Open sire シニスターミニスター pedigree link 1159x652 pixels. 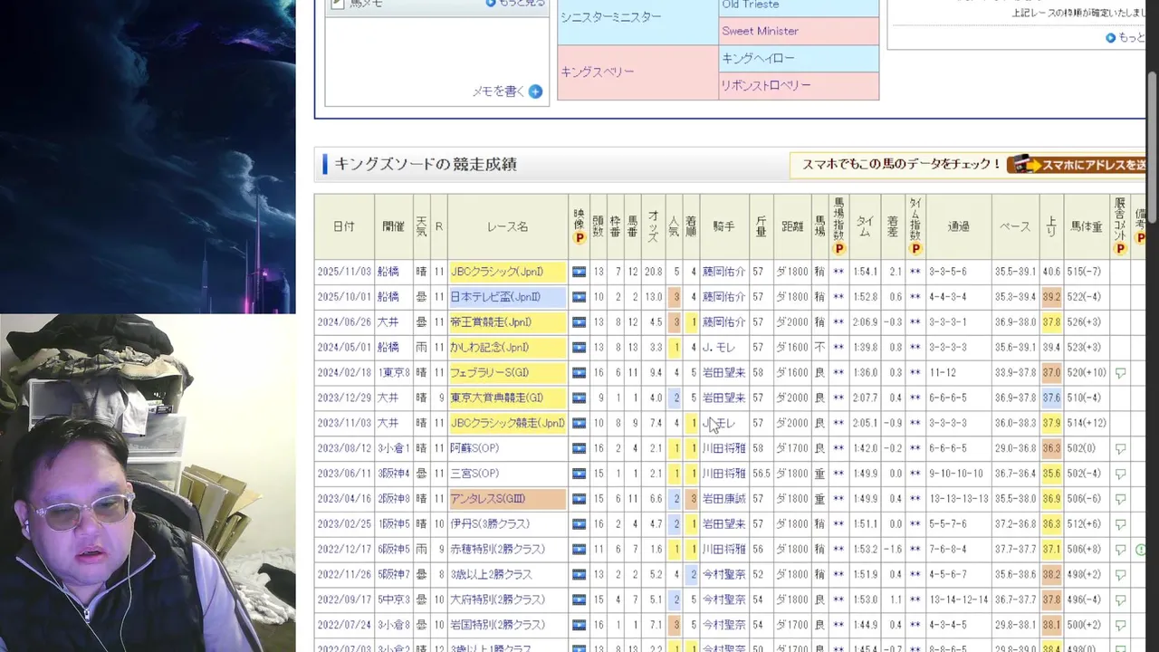point(610,17)
